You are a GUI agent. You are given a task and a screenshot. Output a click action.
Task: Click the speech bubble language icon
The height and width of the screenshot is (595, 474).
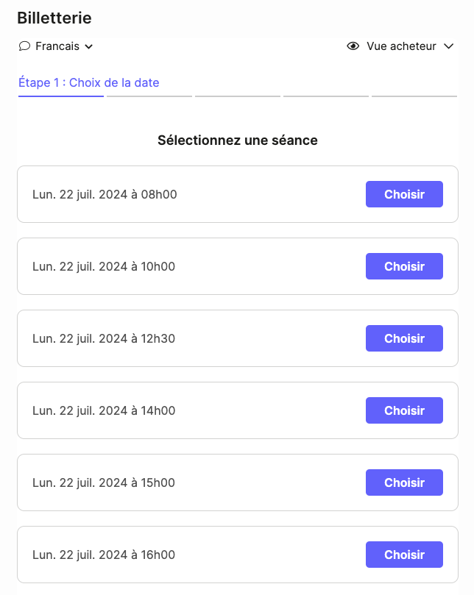(24, 46)
